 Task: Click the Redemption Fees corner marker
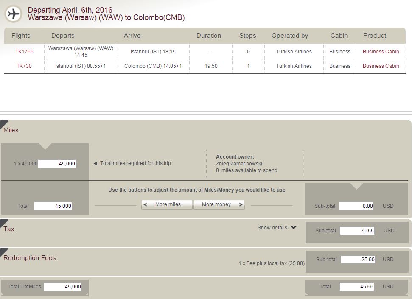click(x=4, y=251)
